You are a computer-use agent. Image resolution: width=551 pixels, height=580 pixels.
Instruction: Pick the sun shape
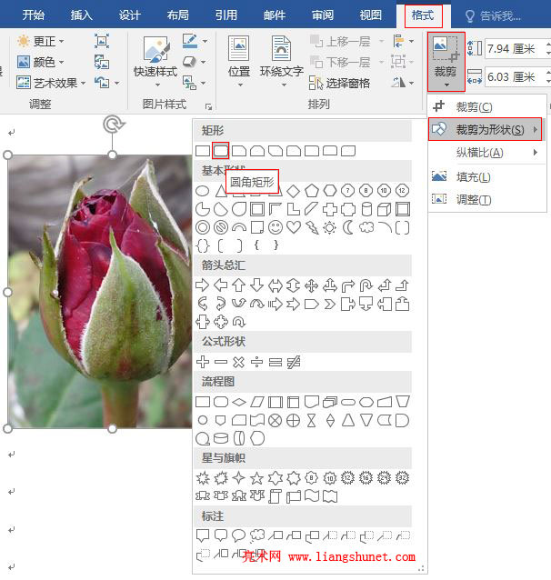point(330,227)
